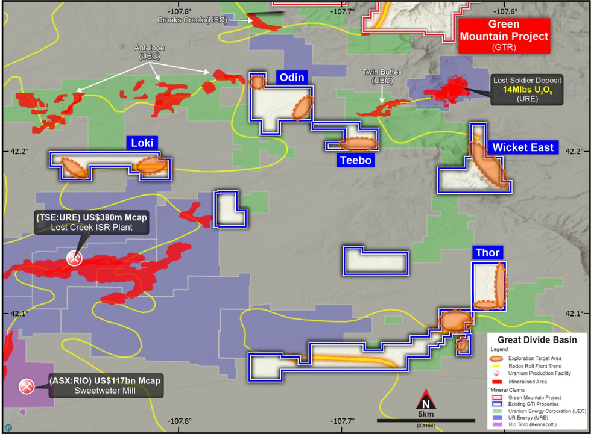The width and height of the screenshot is (591, 434).
Task: Select the Mineralised Area red legend swatch
Action: point(497,382)
